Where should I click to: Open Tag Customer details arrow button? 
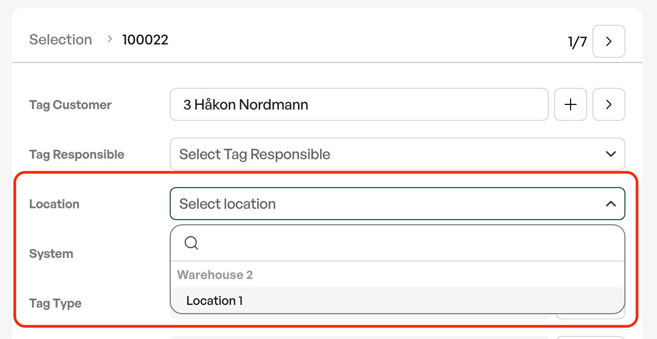[x=608, y=104]
